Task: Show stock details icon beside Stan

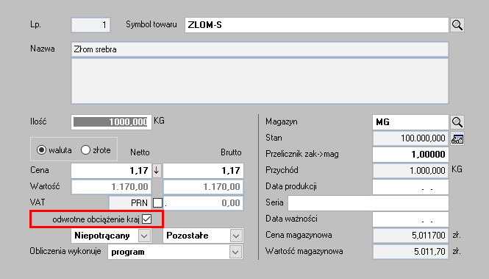Action: point(457,138)
